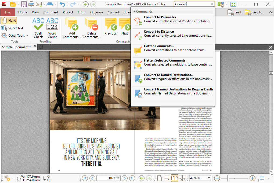Choose Convert to Named Destinations... command

(173, 79)
